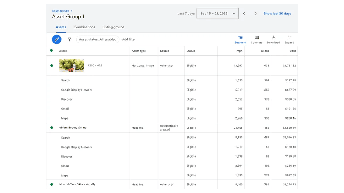Download the assets report
344x193 pixels.
(x=273, y=40)
